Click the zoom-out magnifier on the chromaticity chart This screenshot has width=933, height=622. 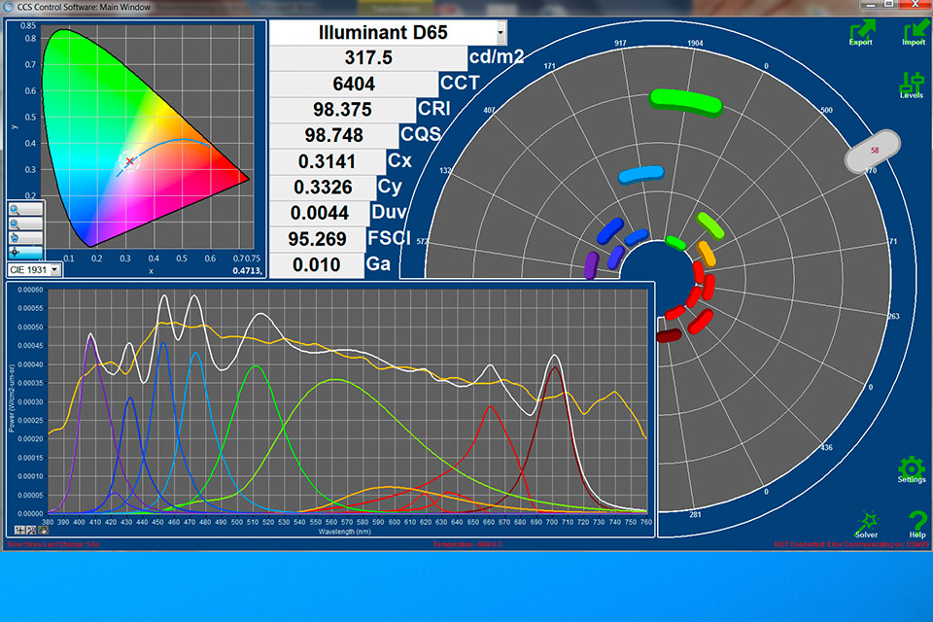pyautogui.click(x=25, y=224)
